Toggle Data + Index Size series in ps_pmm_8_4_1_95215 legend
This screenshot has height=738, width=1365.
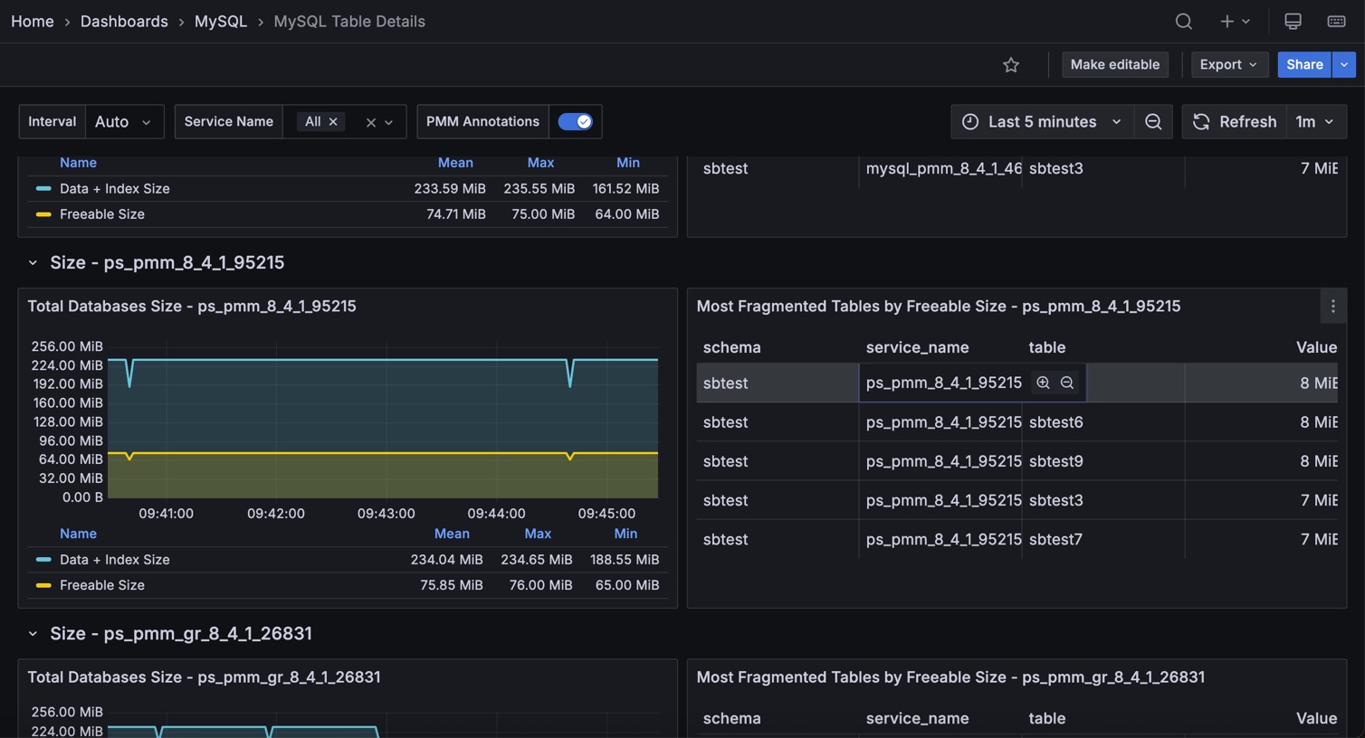click(114, 560)
